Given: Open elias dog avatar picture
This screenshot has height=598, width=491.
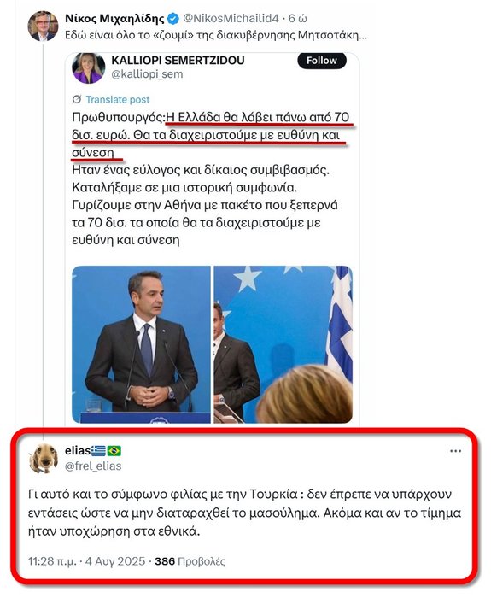Looking at the screenshot, I should point(43,459).
